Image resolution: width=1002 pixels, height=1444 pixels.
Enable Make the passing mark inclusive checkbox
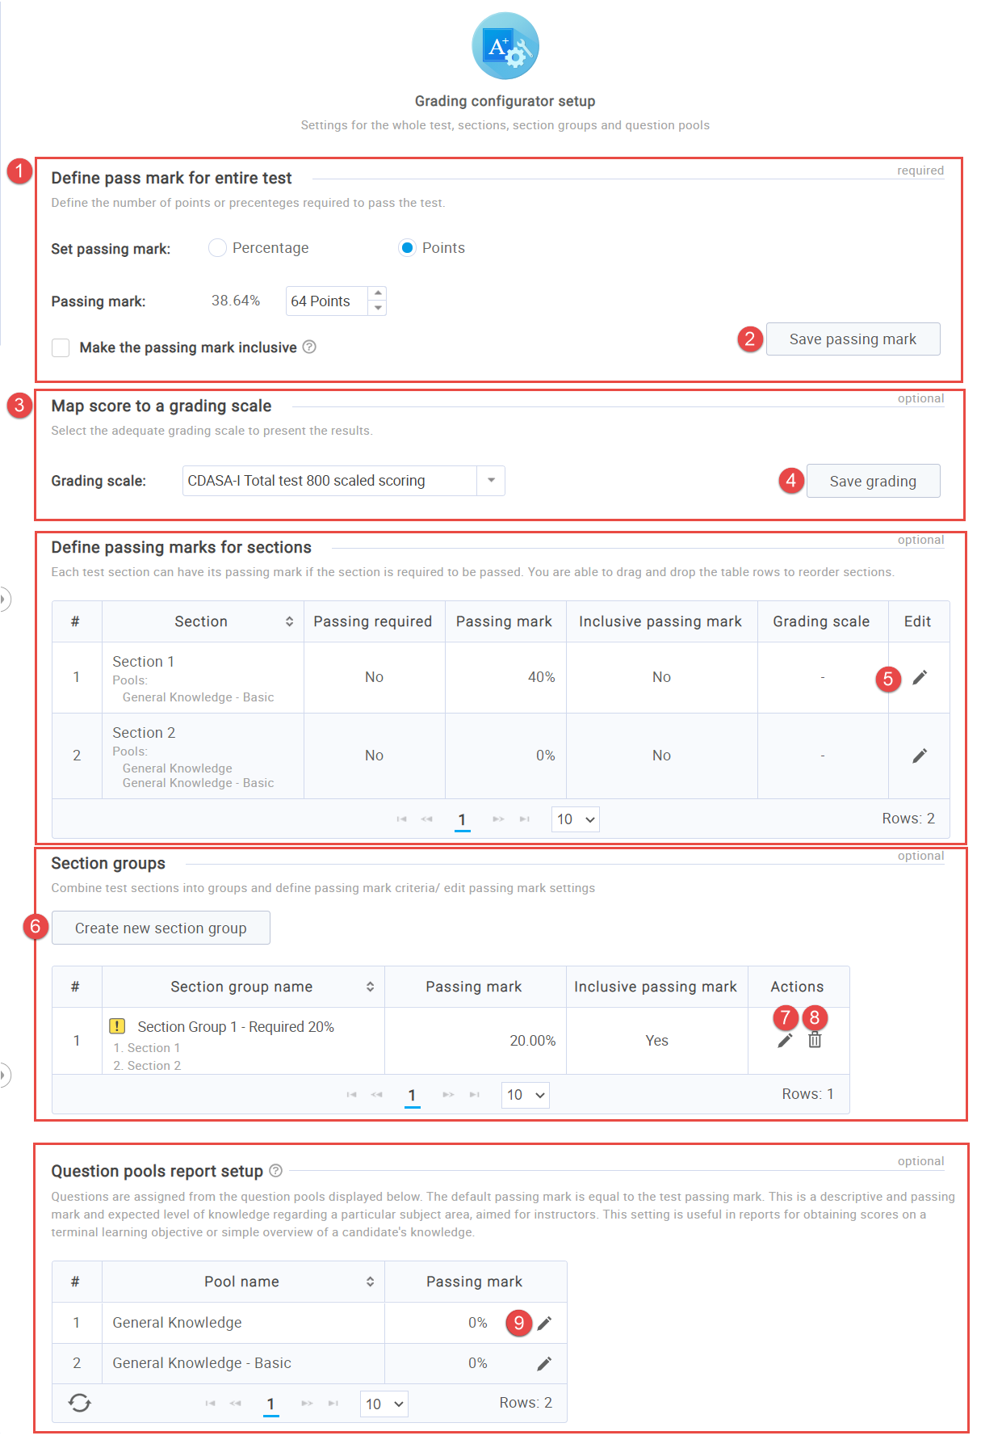[61, 347]
